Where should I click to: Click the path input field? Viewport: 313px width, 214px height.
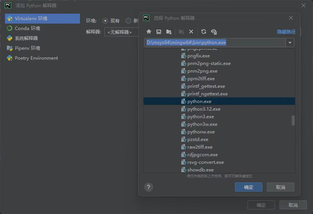coord(215,43)
